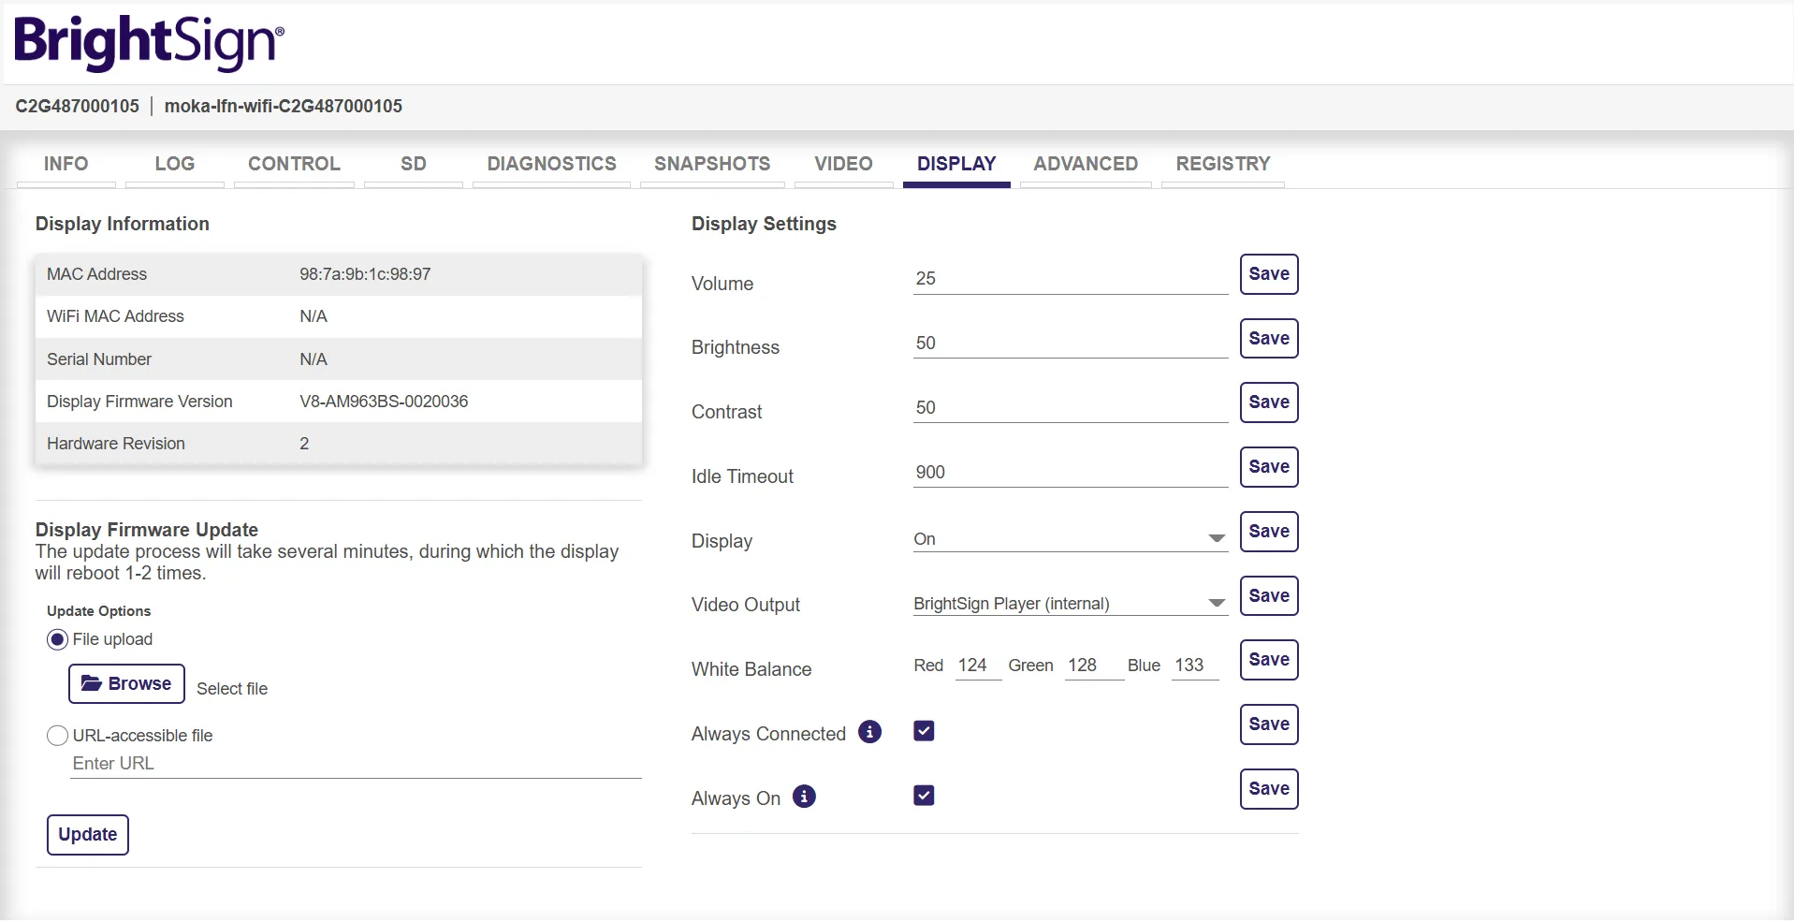Click the Display Information heading

tap(123, 224)
